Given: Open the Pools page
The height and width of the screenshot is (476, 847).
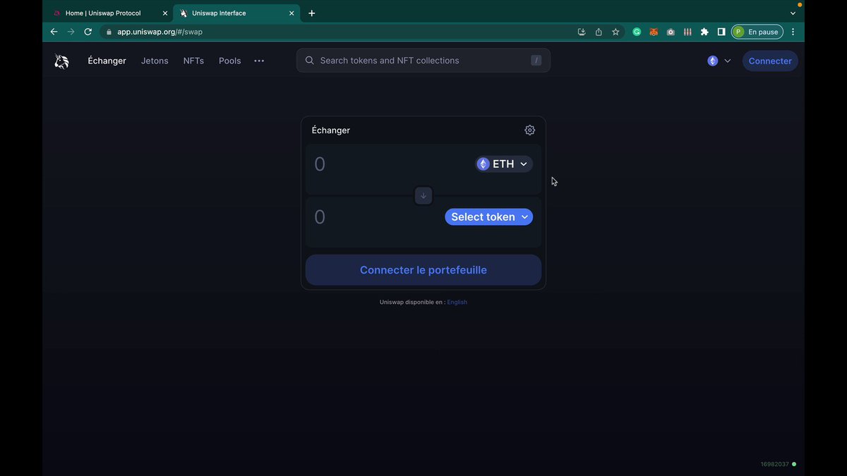Looking at the screenshot, I should click(230, 61).
